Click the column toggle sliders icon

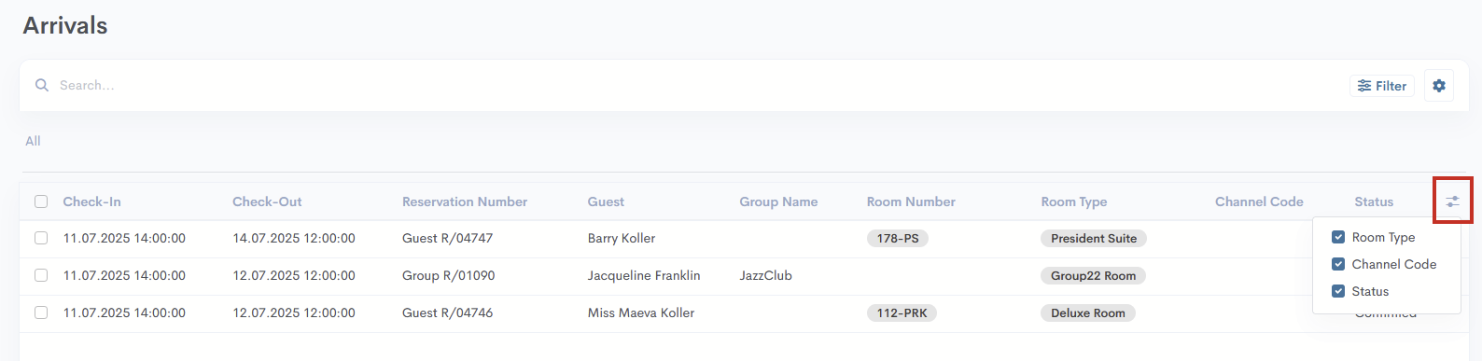point(1452,201)
